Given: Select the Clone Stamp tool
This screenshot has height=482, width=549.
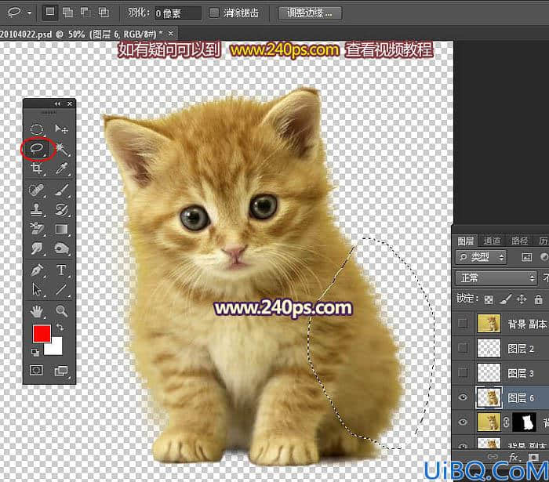Looking at the screenshot, I should tap(36, 209).
